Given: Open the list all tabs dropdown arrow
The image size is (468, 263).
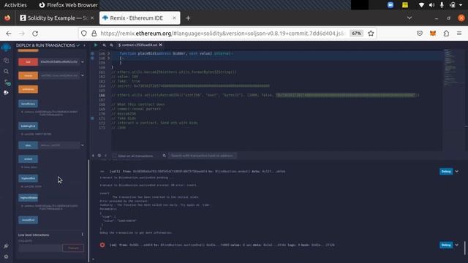Looking at the screenshot, I should point(409,18).
